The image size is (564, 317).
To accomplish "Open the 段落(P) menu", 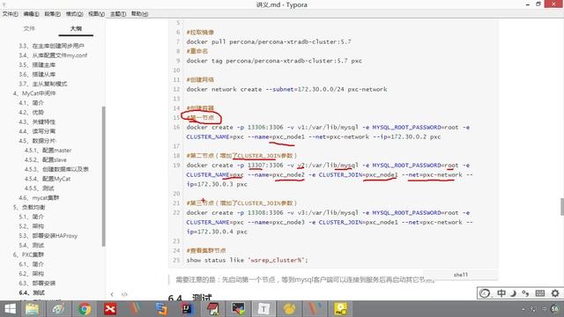I will (52, 14).
